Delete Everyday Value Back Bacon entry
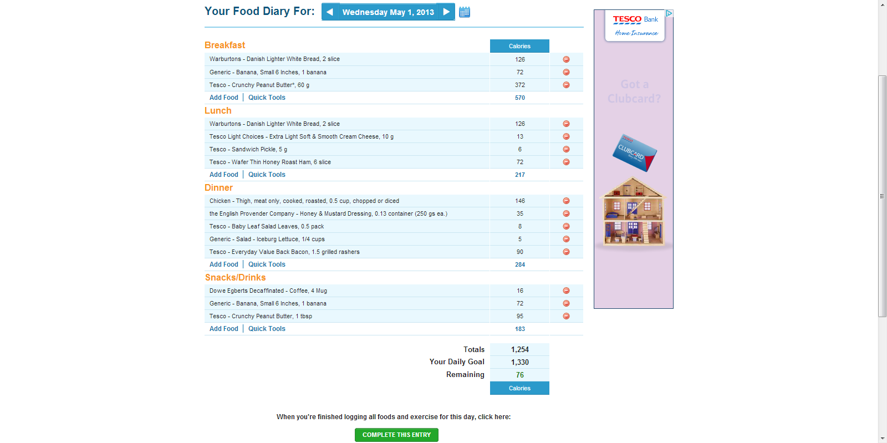Viewport: 887px width, 443px height. tap(566, 252)
